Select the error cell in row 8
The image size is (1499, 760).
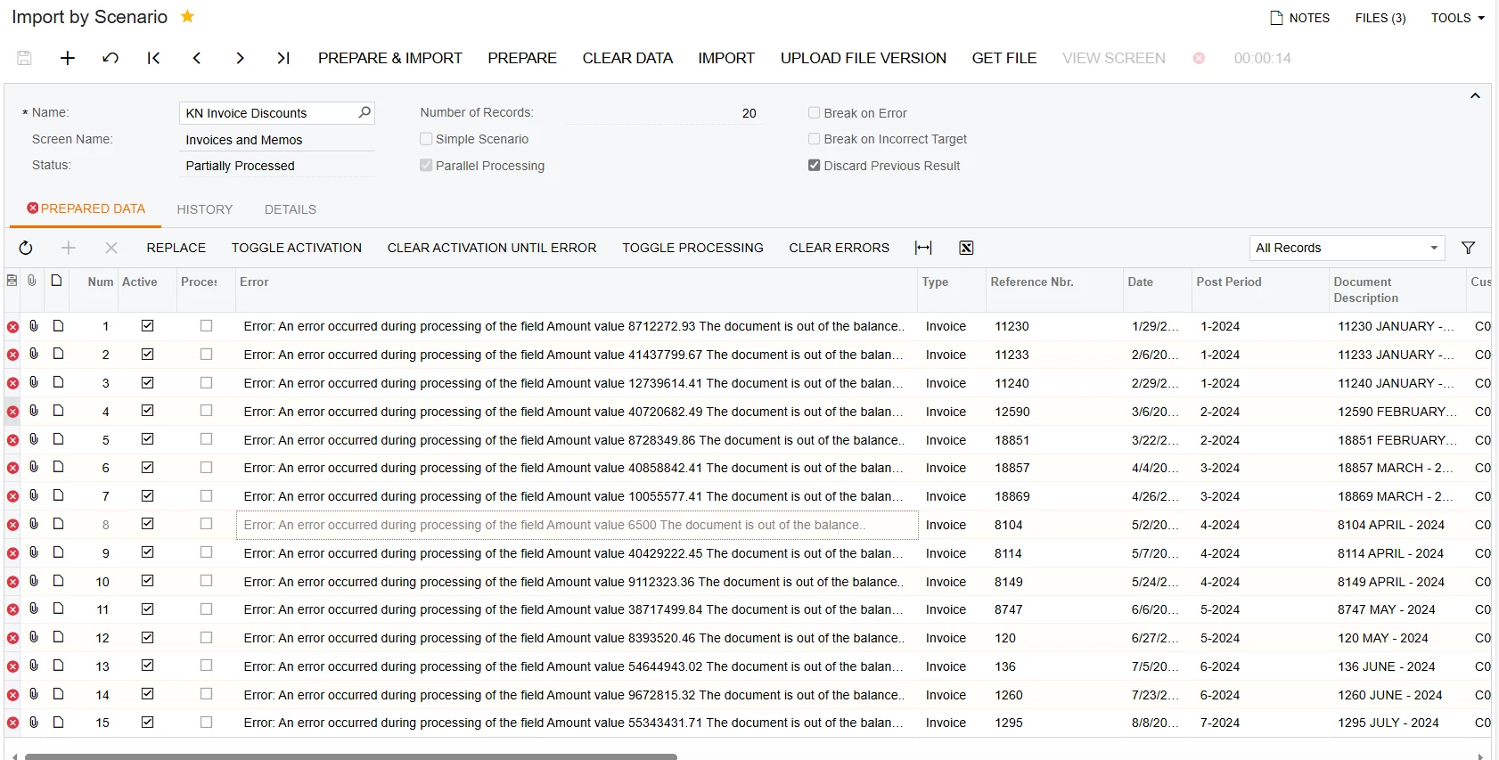[577, 525]
